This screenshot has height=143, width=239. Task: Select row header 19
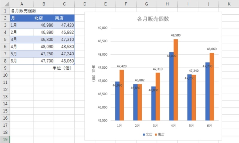[5, 139]
